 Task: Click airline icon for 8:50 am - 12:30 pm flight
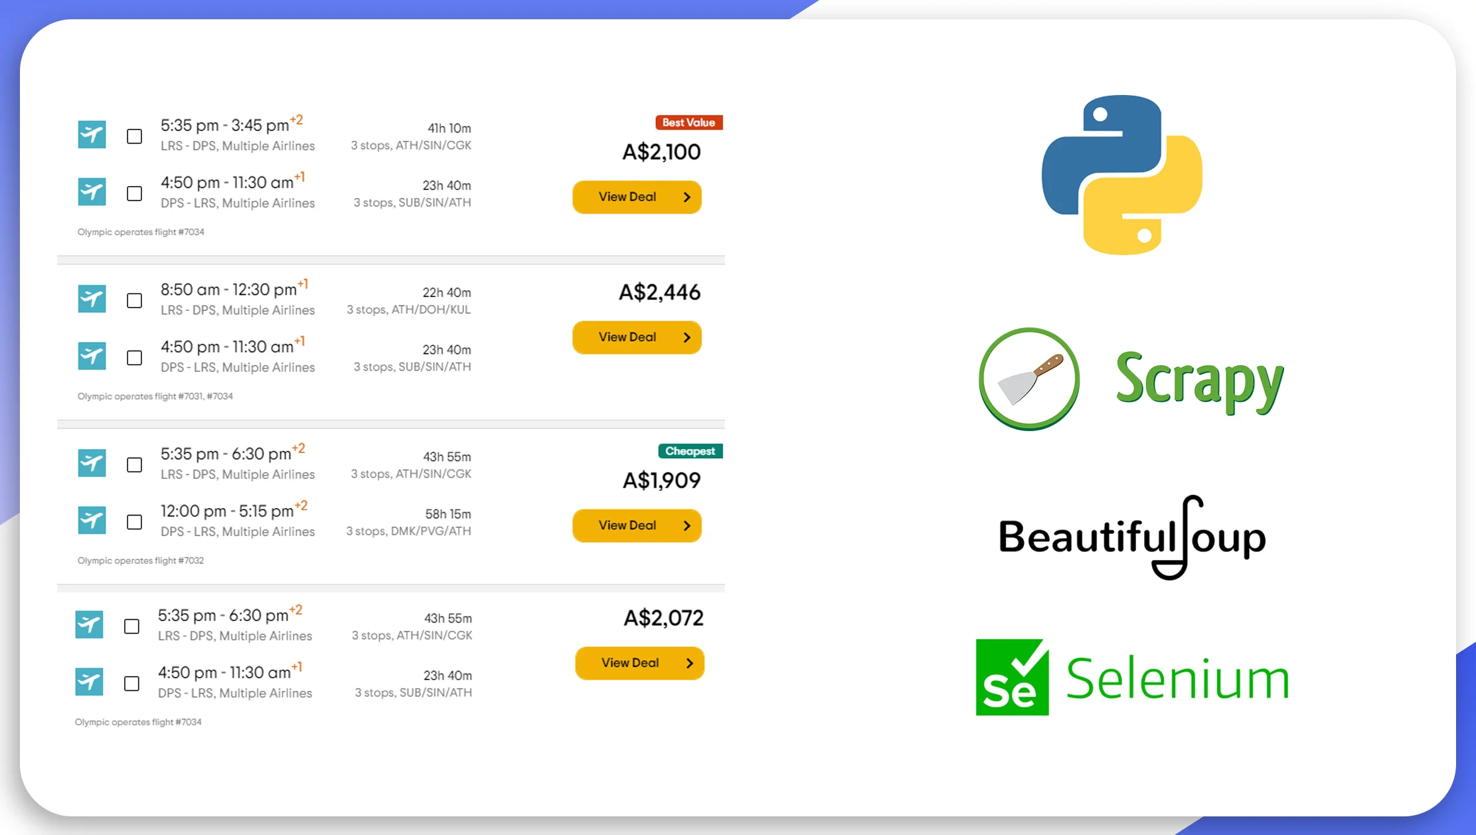(92, 299)
